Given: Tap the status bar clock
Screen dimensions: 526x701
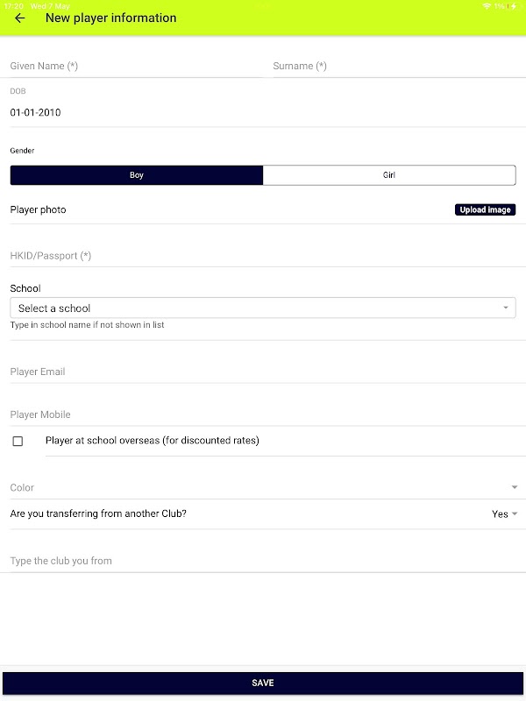Looking at the screenshot, I should (14, 6).
